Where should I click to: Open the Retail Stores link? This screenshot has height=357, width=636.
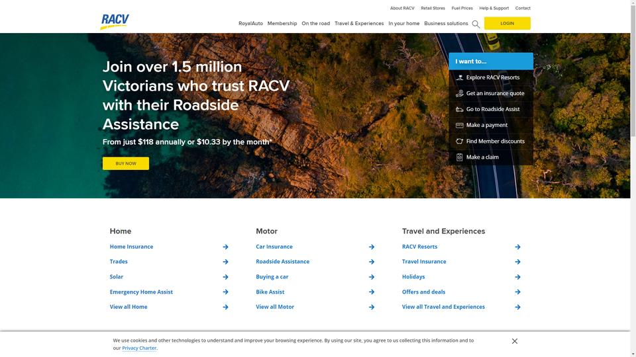433,8
